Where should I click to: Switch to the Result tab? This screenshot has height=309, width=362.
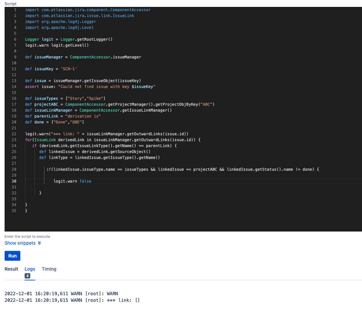point(11,269)
